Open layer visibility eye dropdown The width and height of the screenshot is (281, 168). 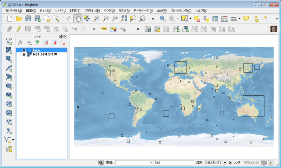pos(29,42)
